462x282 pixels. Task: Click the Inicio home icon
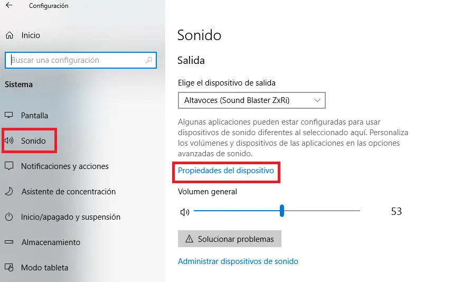tap(10, 35)
